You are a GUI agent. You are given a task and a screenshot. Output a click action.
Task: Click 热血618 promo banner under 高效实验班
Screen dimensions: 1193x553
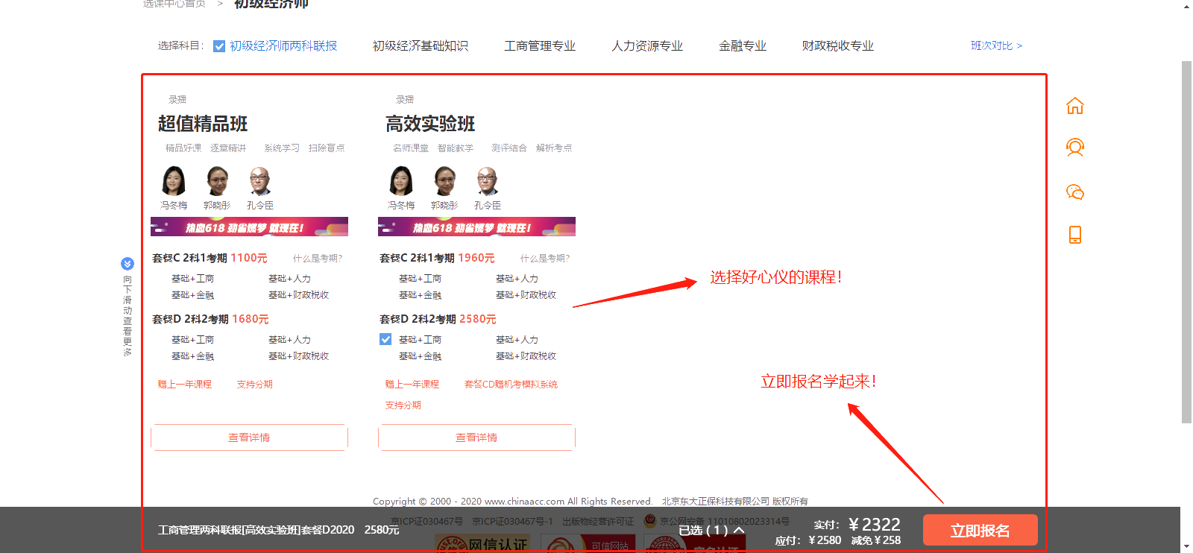(476, 227)
